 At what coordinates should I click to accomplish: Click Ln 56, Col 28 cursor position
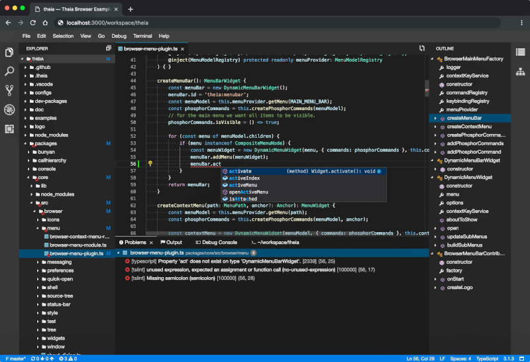pos(421,359)
